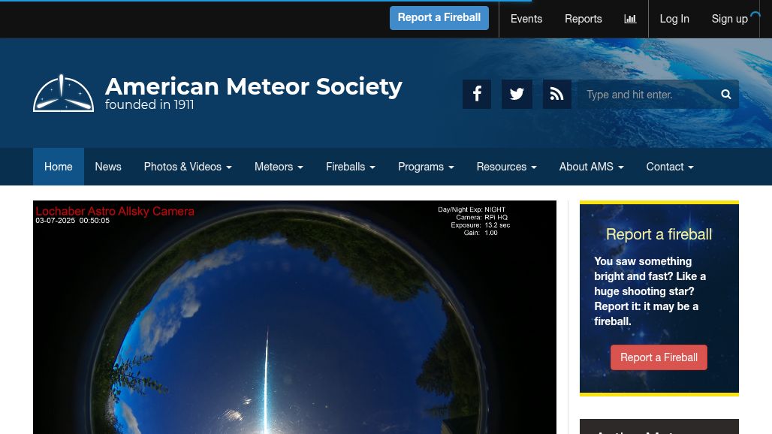772x434 pixels.
Task: Click the 'founded in 1911' tagline
Action: pyautogui.click(x=149, y=105)
